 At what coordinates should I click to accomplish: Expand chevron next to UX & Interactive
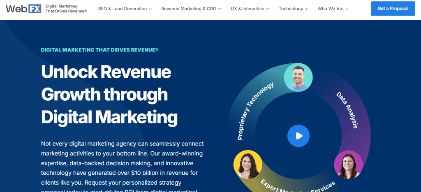point(268,9)
